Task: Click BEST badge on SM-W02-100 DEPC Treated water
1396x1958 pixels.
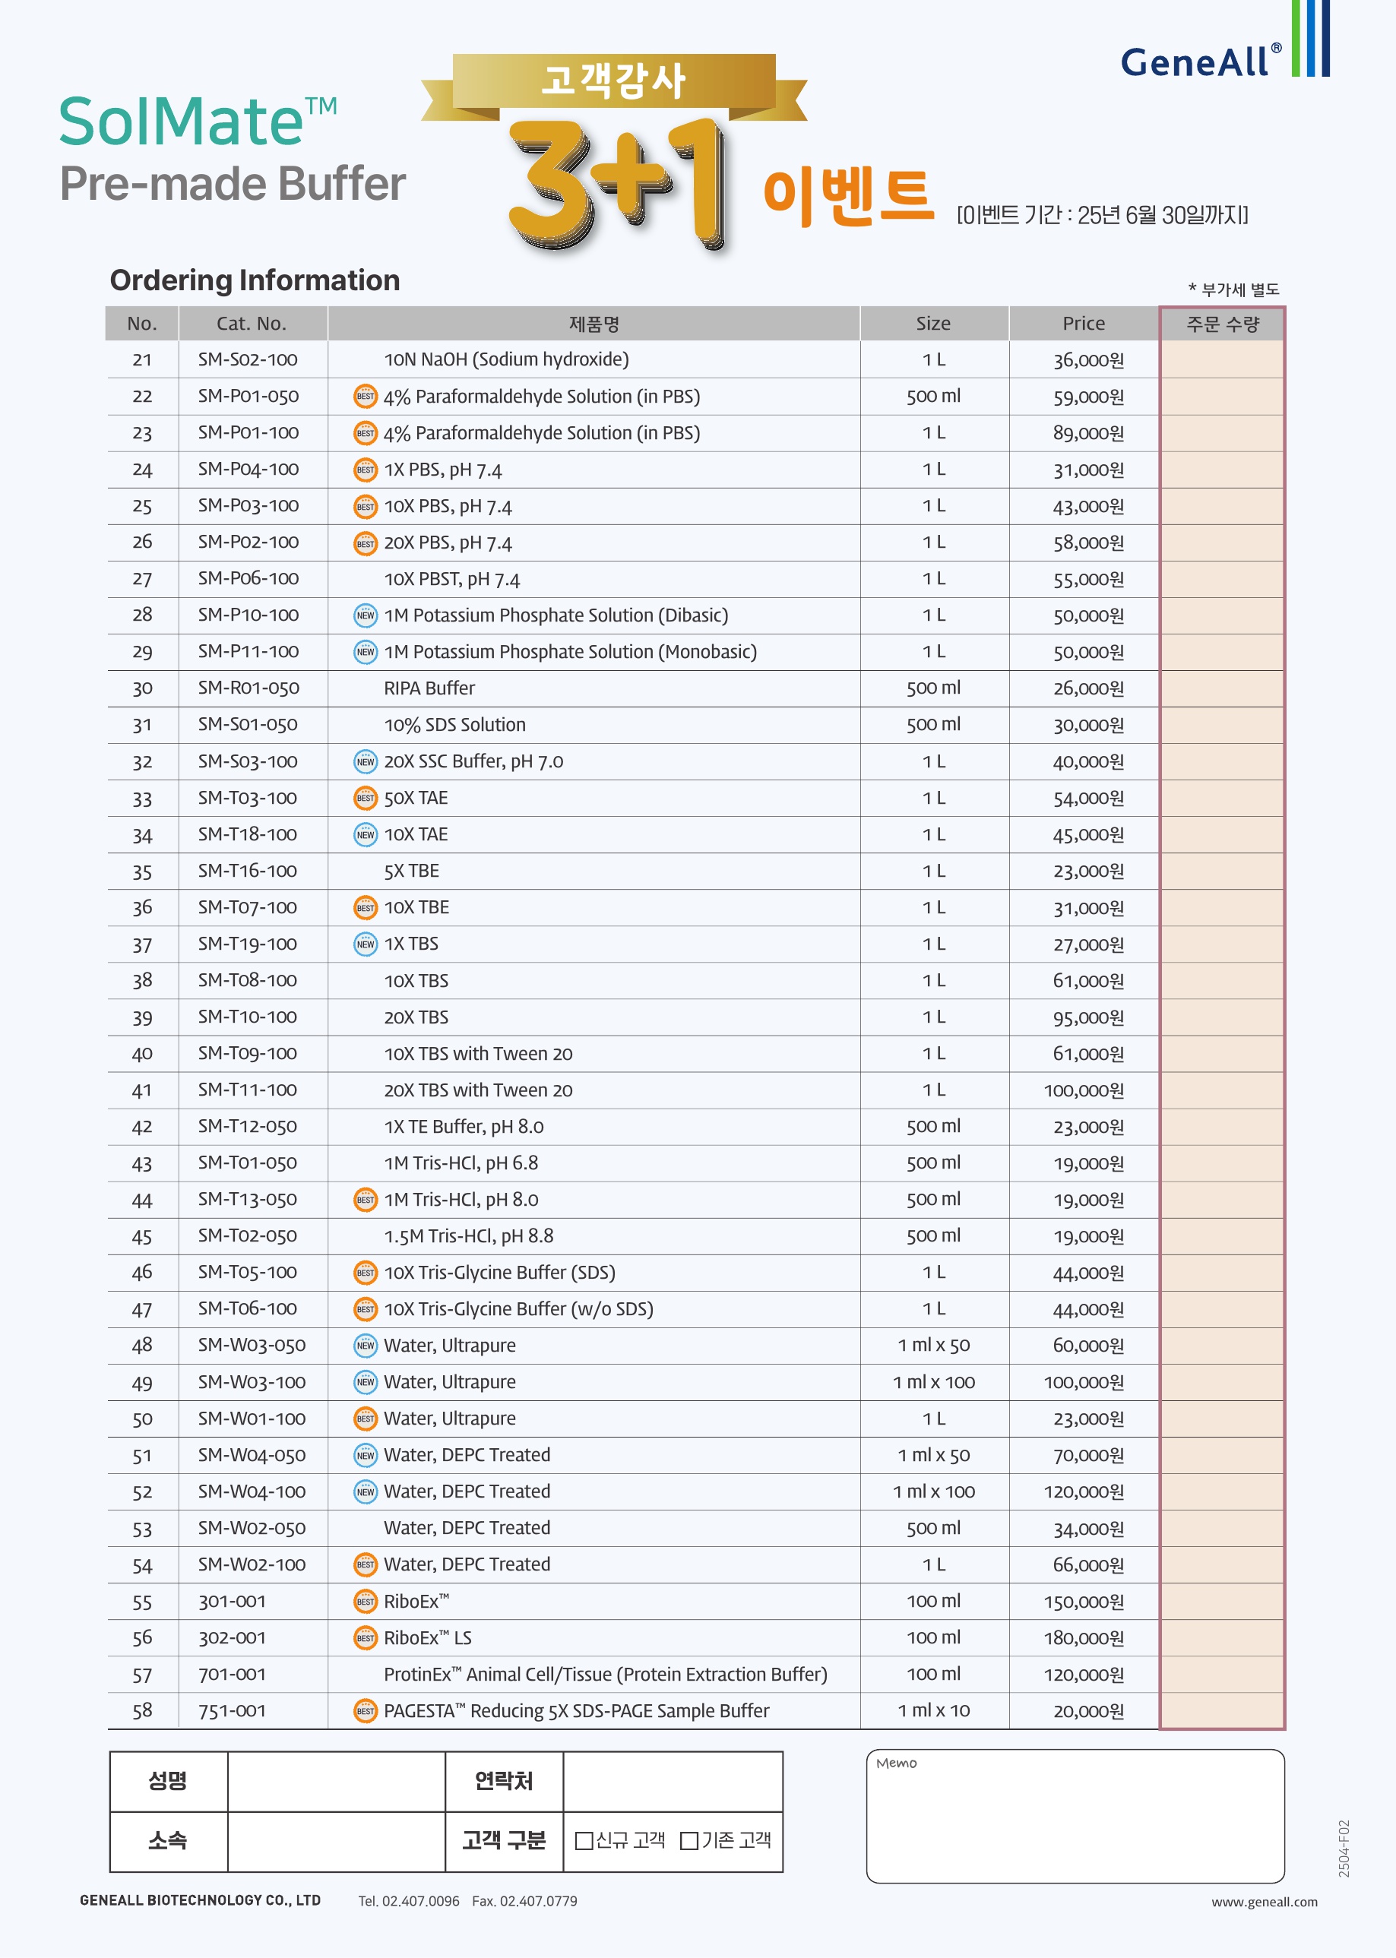Action: 366,1564
